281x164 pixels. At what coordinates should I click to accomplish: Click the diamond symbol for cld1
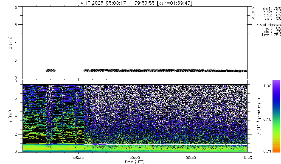click(253, 8)
